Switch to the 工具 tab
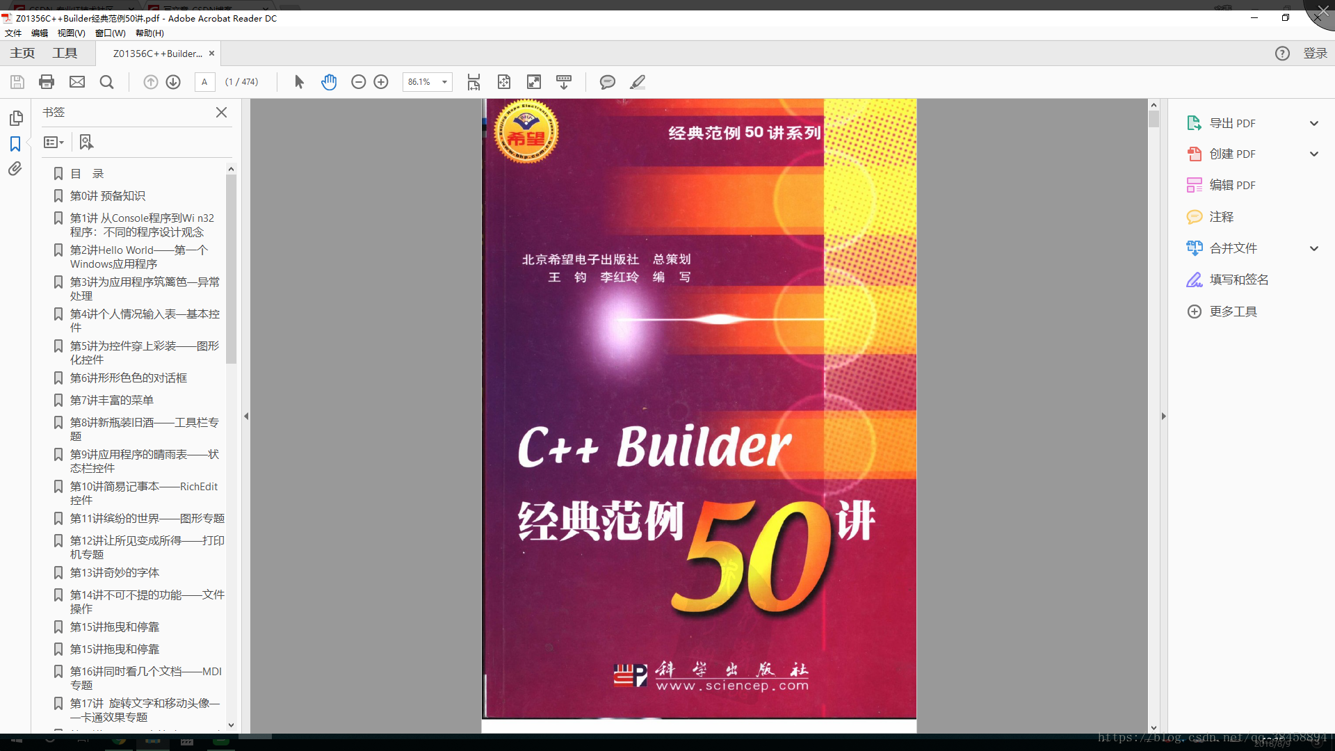The image size is (1335, 751). (65, 54)
